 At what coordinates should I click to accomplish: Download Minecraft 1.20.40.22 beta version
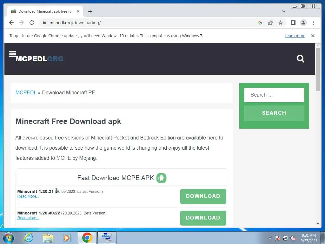203,218
